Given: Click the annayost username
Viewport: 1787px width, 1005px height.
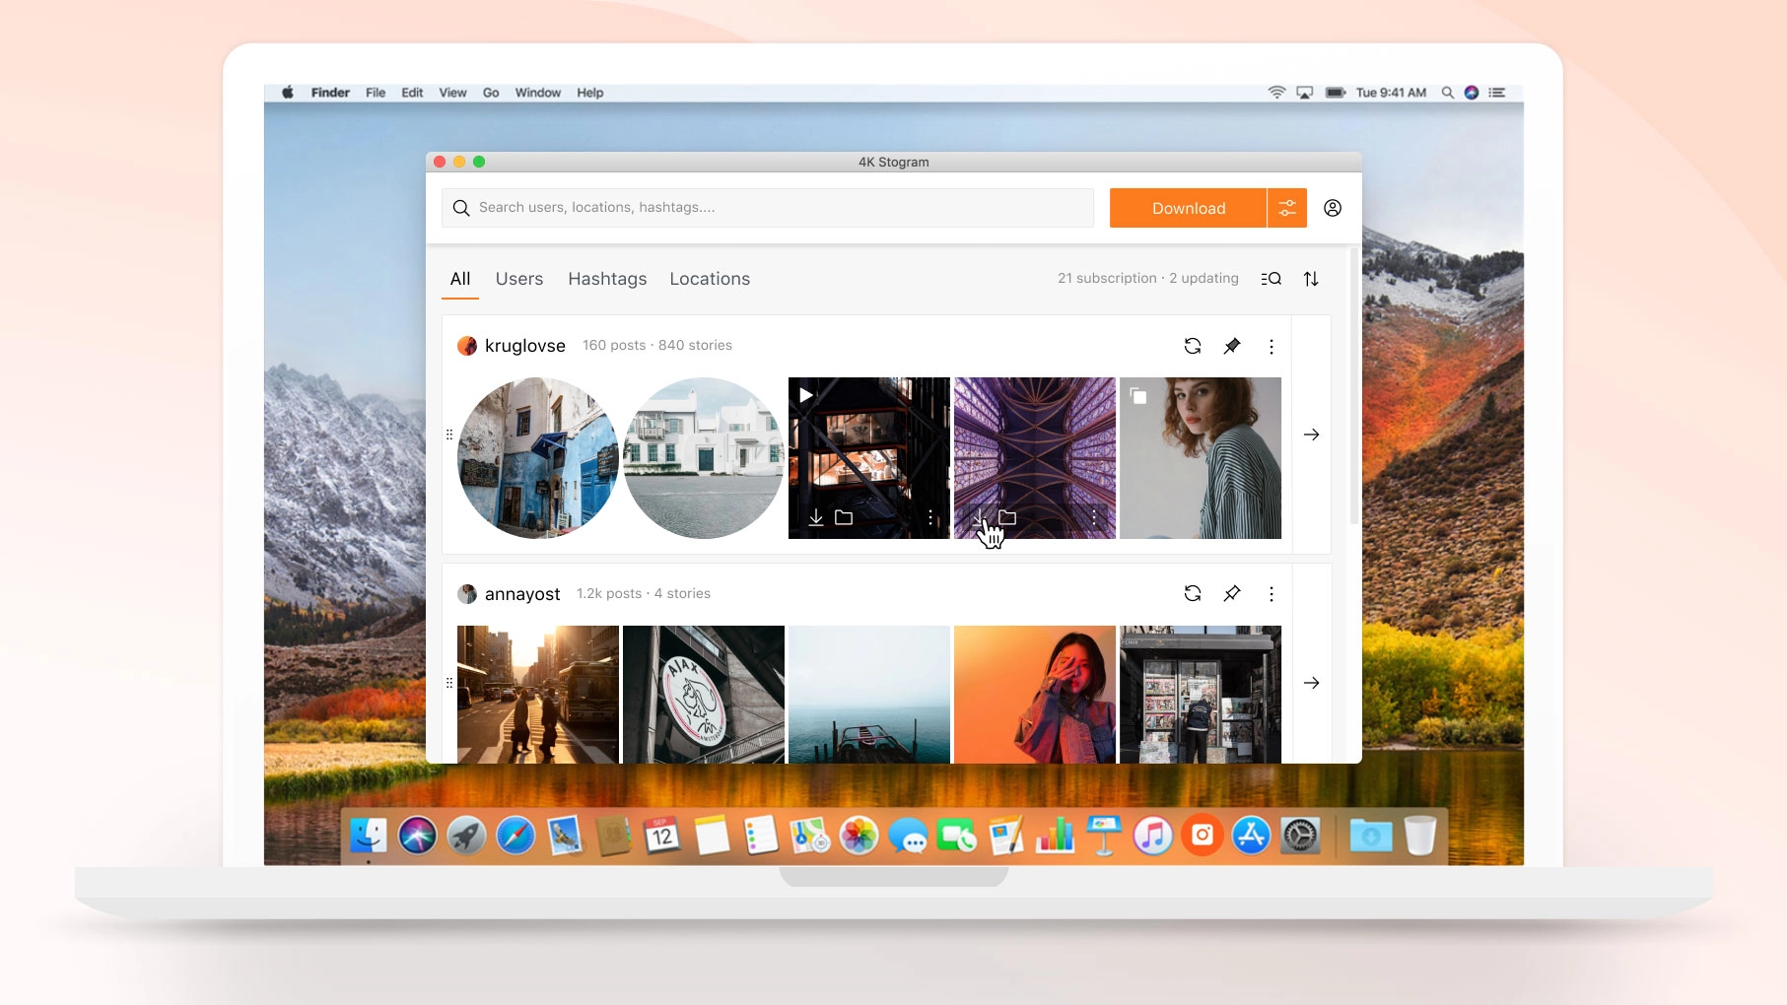Looking at the screenshot, I should point(522,594).
